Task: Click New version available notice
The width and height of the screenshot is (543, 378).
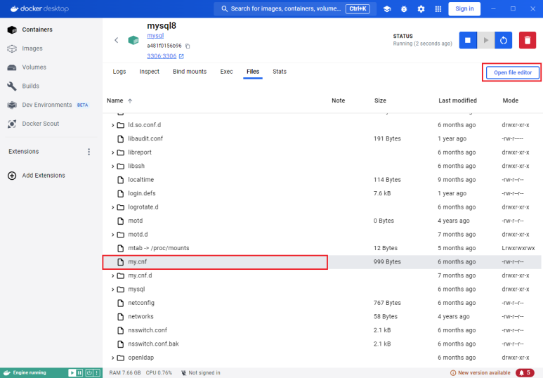Action: (480, 373)
